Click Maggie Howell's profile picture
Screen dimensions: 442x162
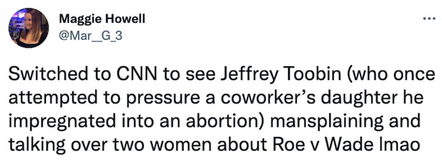coord(28,28)
